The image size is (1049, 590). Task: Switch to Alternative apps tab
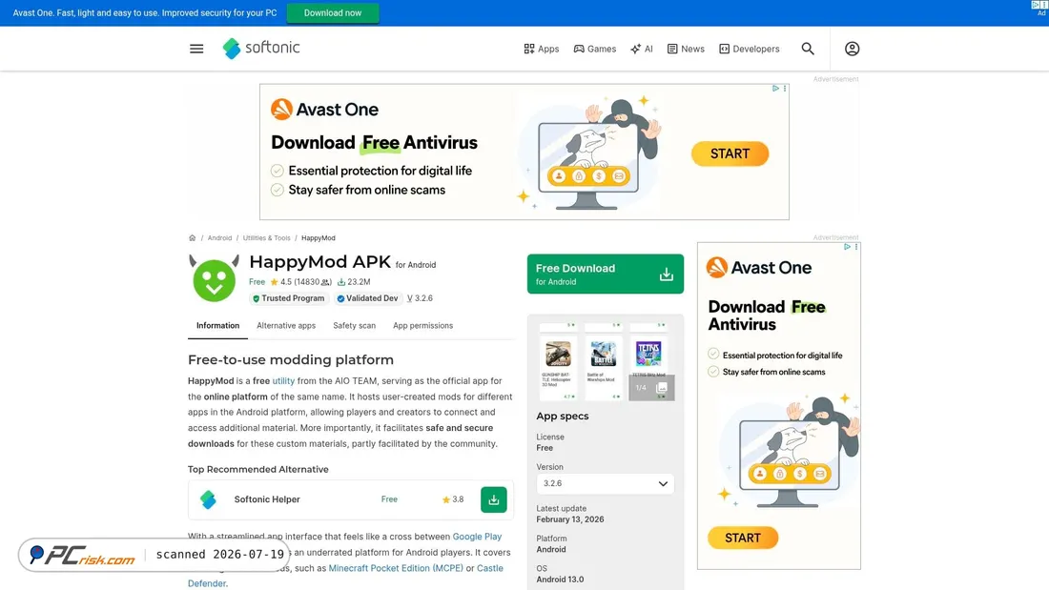pos(286,326)
